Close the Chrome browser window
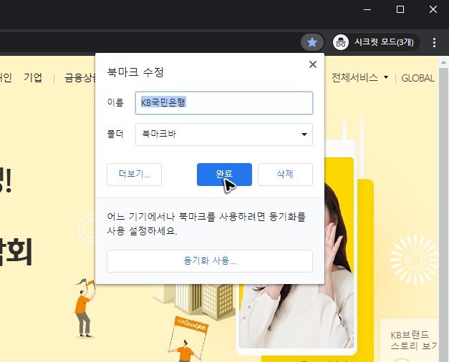Viewport: 449px width, 362px height. pos(433,9)
